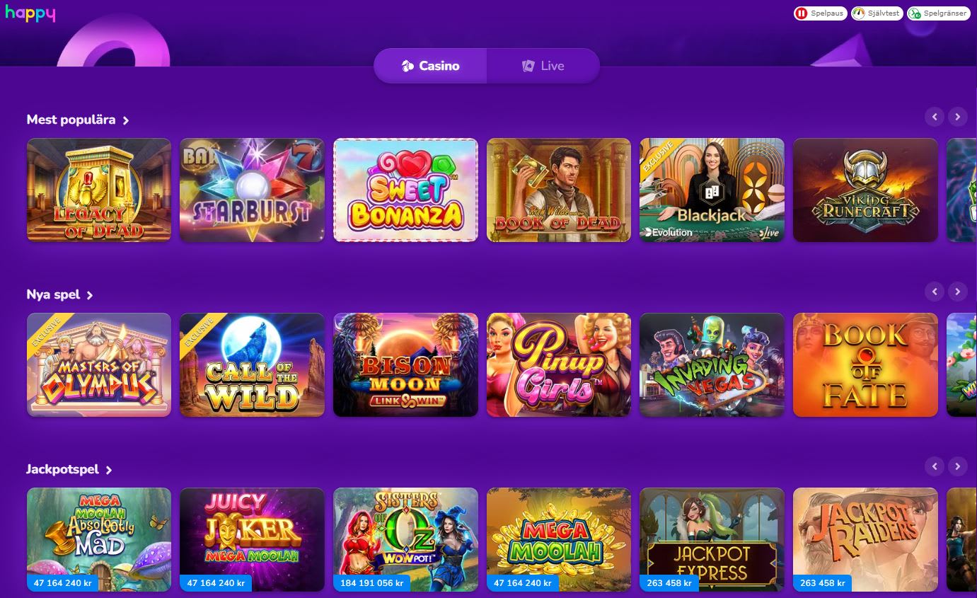The image size is (977, 598).
Task: Click Jackpotspel carousel right arrow
Action: (957, 466)
